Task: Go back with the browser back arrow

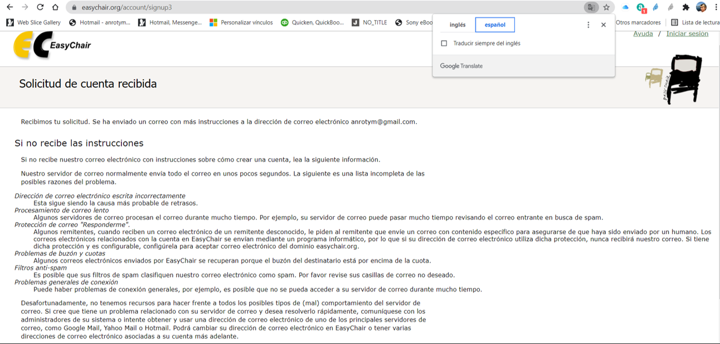Action: click(9, 7)
